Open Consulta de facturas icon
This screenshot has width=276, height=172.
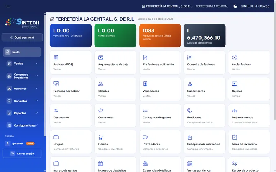[190, 58]
